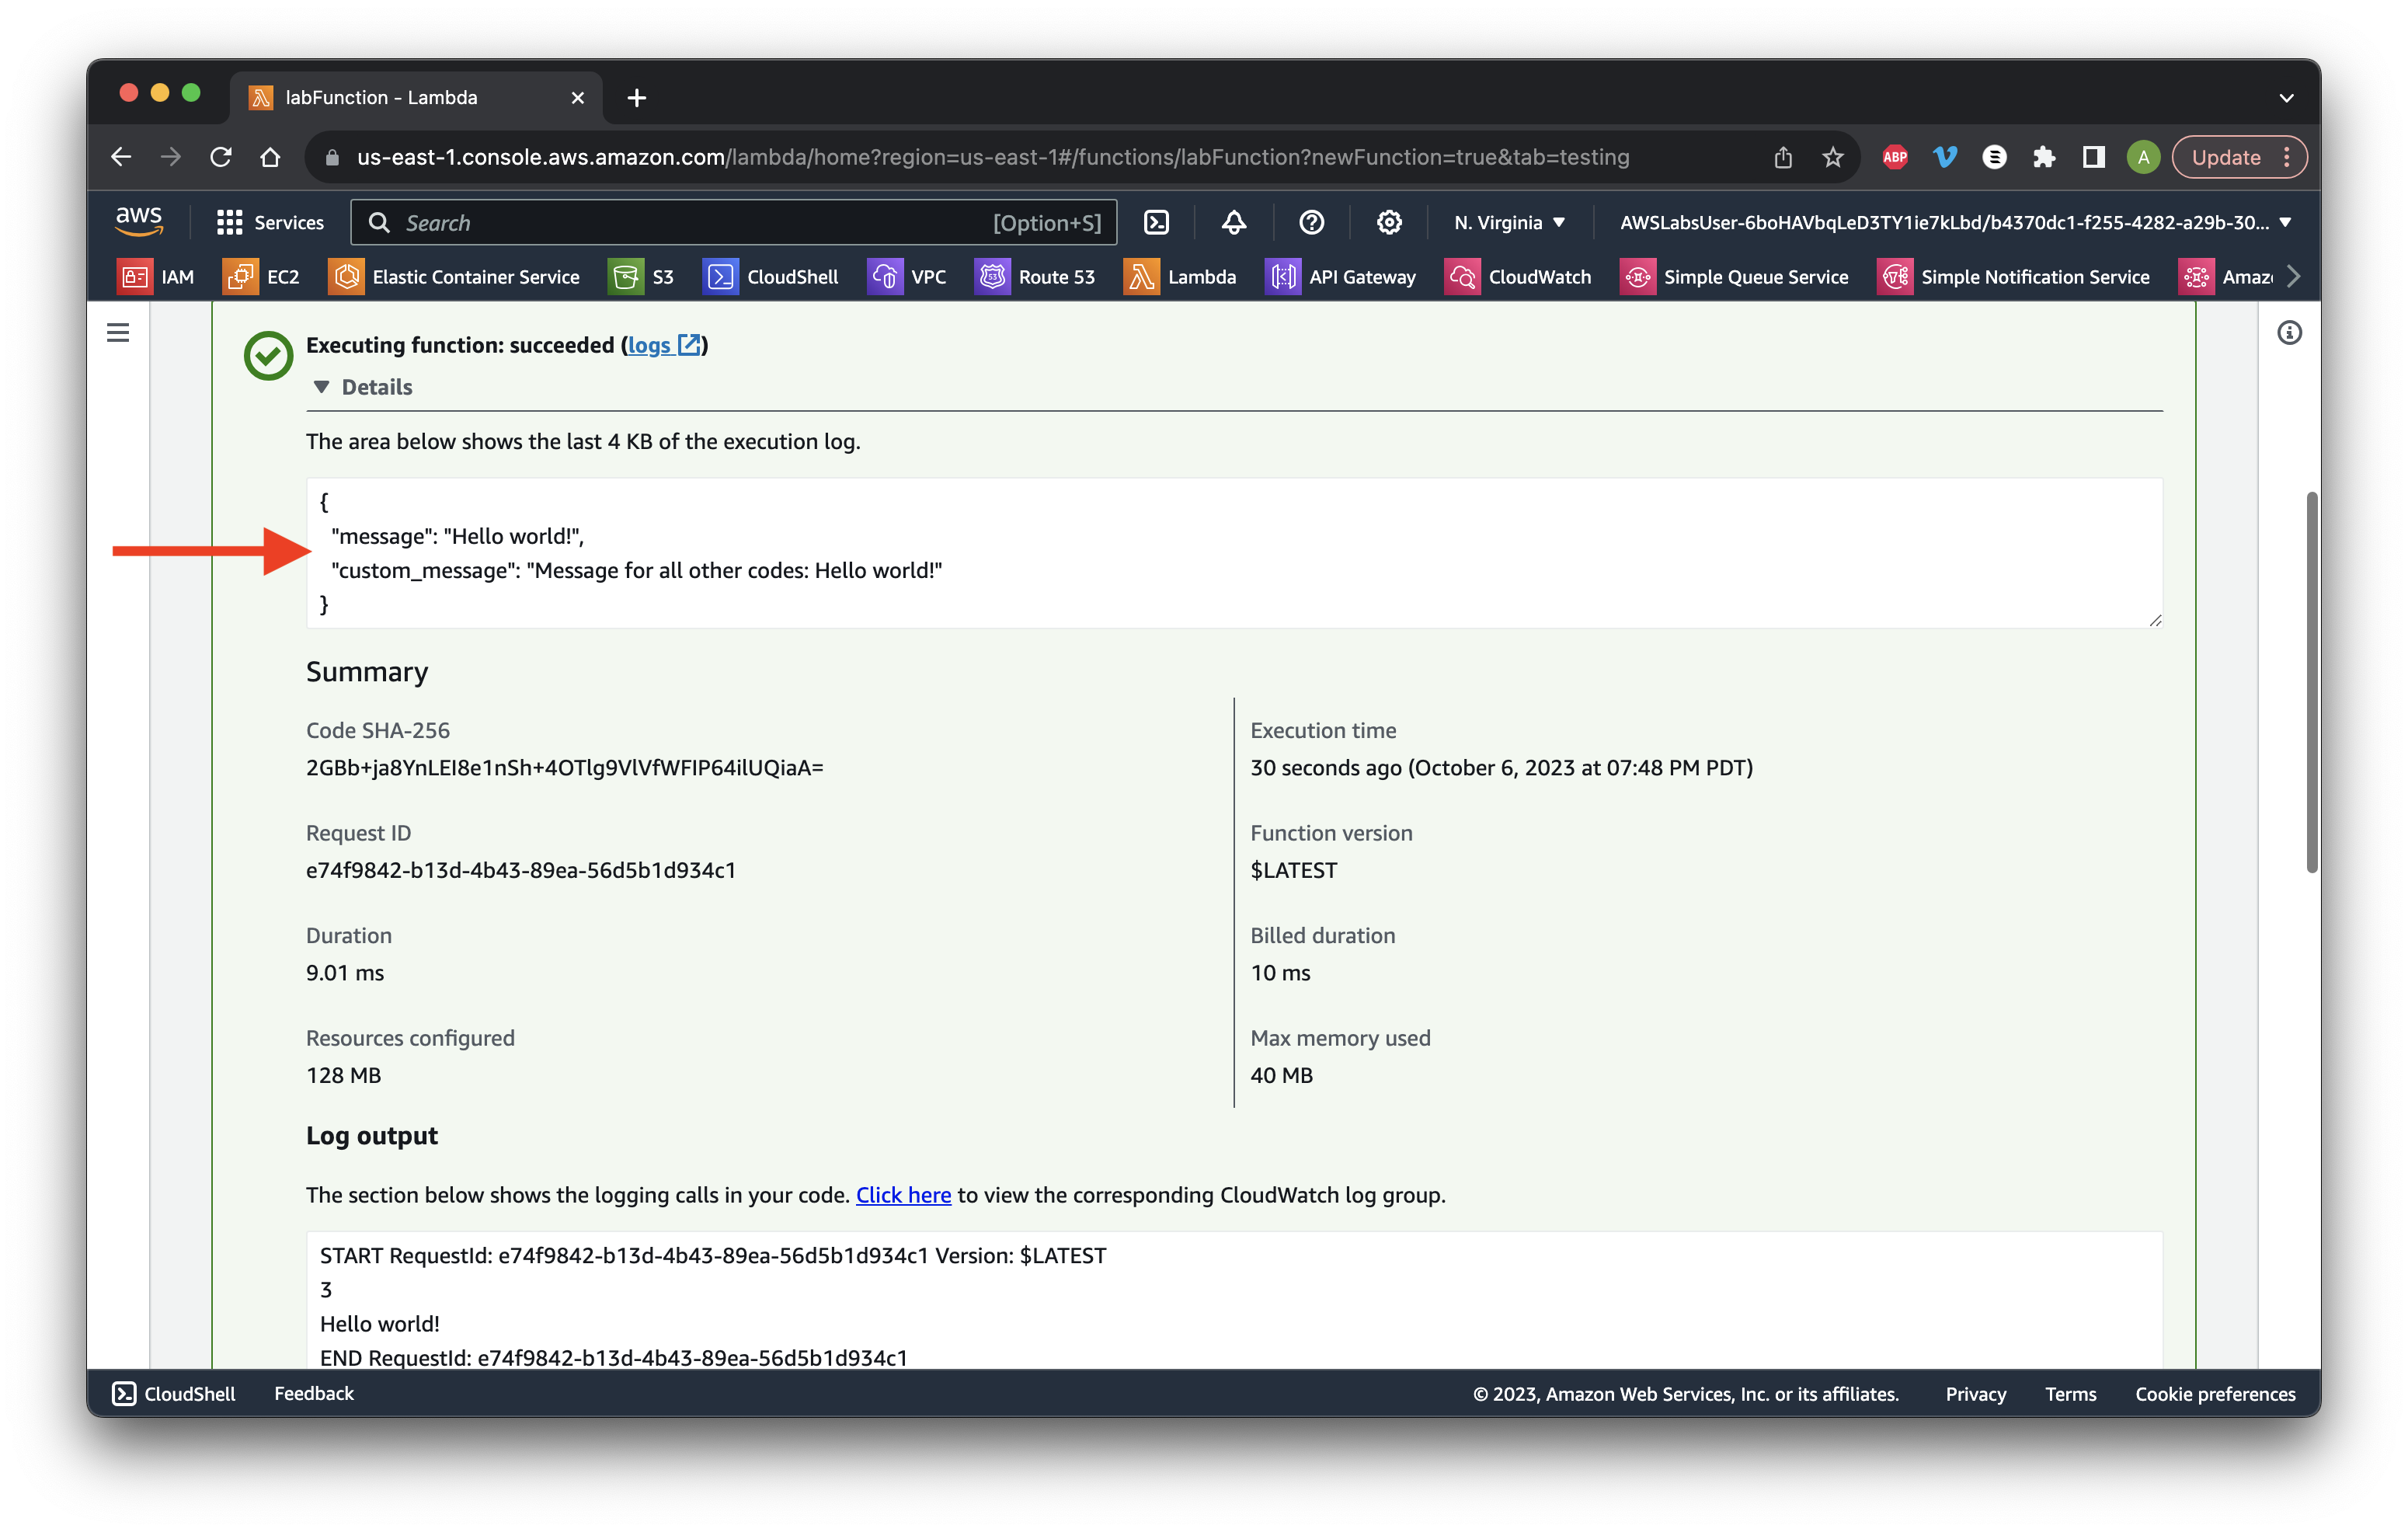Reload the page
The height and width of the screenshot is (1532, 2408).
221,157
